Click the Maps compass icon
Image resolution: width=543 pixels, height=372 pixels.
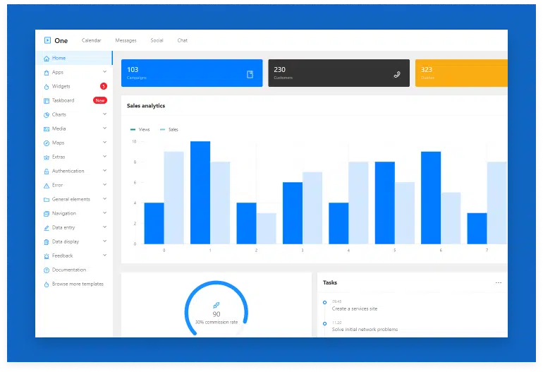pyautogui.click(x=47, y=143)
